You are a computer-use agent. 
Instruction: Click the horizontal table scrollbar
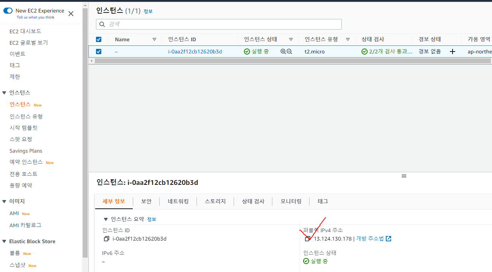click(x=292, y=61)
